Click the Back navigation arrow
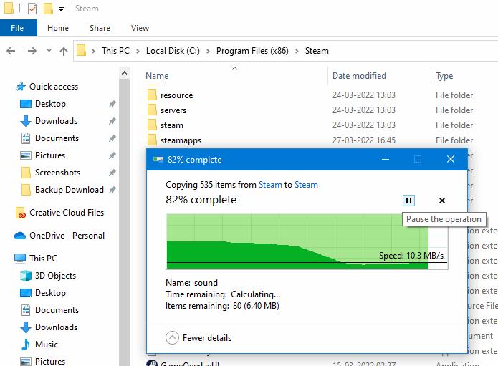The height and width of the screenshot is (366, 498). [11, 51]
